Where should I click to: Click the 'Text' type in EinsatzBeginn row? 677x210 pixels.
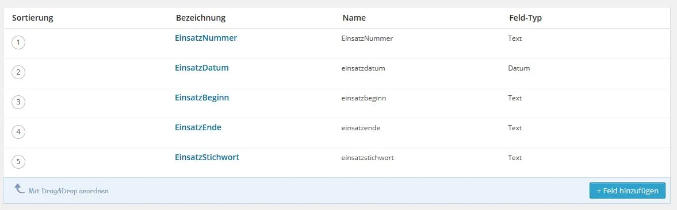(515, 98)
